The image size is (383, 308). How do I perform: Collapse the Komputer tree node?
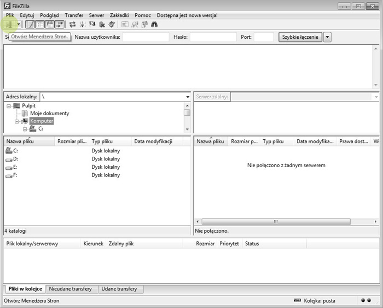[x=17, y=121]
